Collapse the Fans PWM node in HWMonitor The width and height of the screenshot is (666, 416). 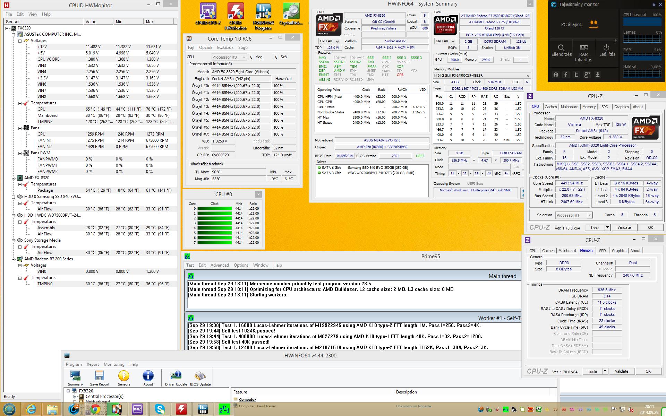point(20,153)
